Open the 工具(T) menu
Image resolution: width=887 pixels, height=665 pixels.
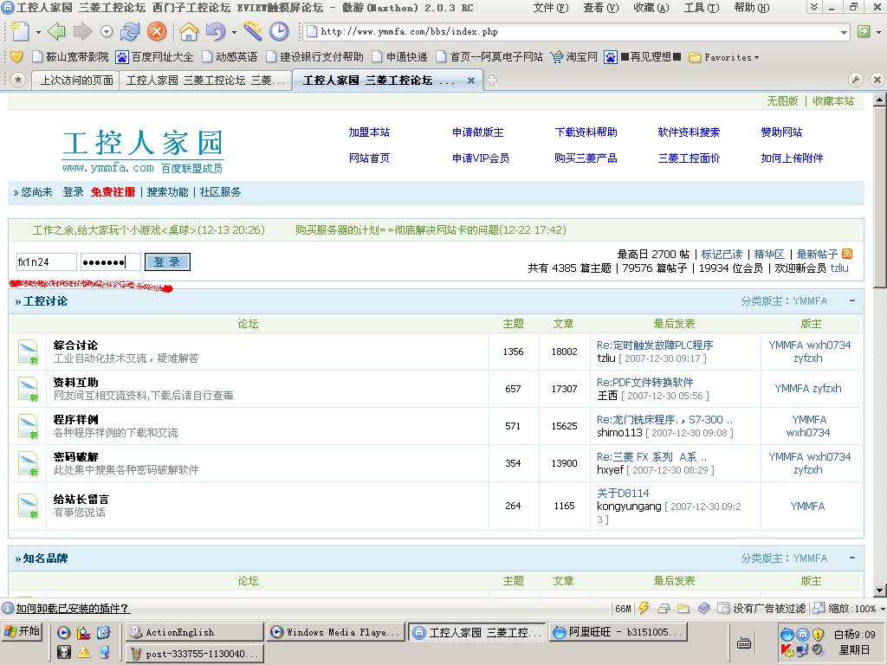(x=701, y=8)
